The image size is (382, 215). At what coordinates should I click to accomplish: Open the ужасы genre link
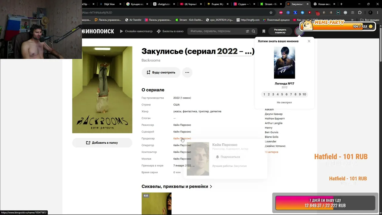tap(177, 111)
